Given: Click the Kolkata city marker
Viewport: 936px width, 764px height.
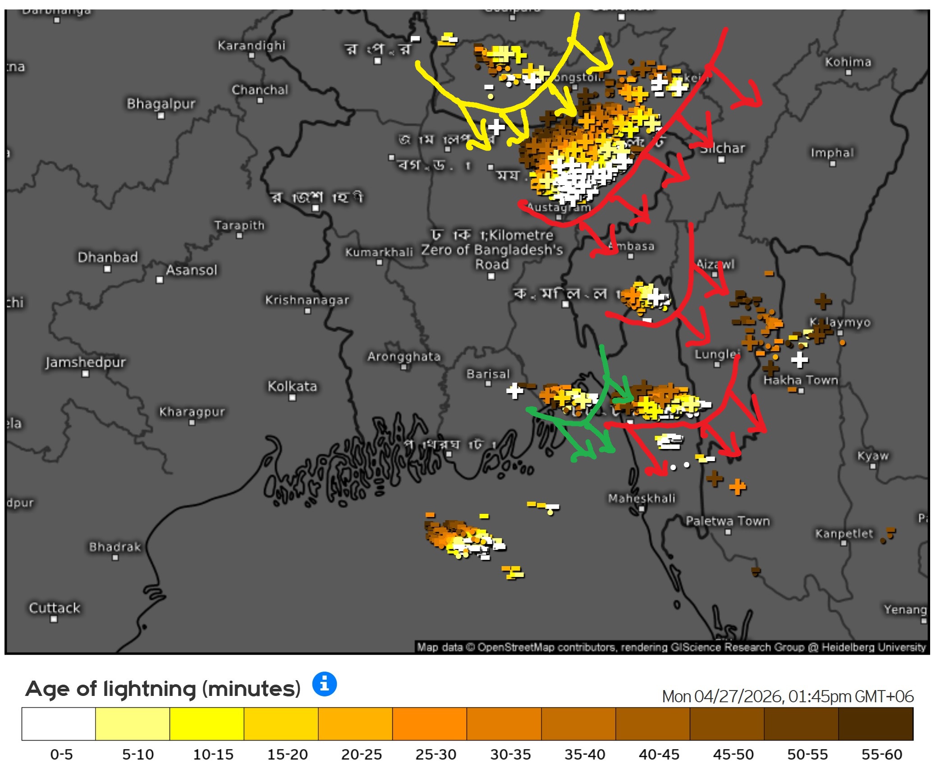Looking at the screenshot, I should coord(292,398).
